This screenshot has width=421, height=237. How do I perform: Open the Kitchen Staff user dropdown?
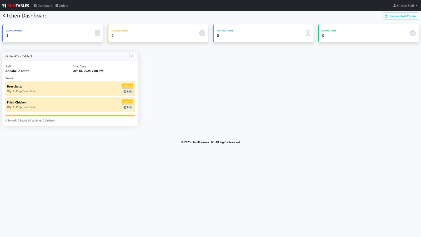pos(405,6)
